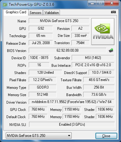Click the Technology value 65 nm
This screenshot has height=142, width=121.
(x=41, y=36)
